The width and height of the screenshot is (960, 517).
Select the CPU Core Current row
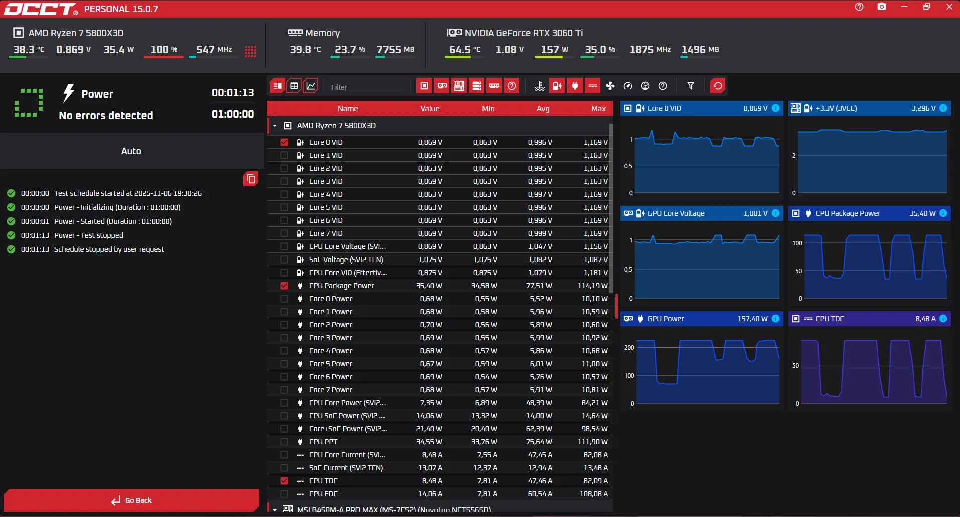[x=440, y=455]
